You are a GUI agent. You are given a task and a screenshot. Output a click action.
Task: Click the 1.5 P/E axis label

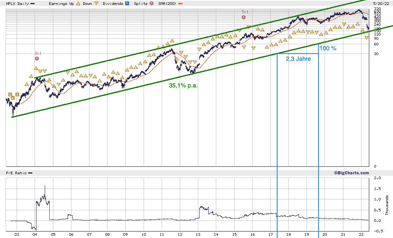(377, 189)
